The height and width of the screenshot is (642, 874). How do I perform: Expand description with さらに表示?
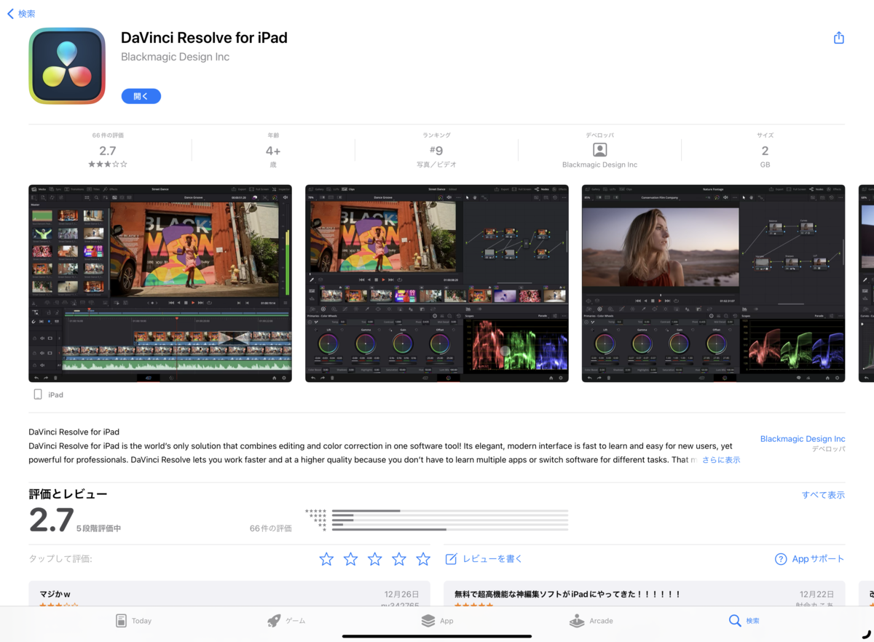(721, 460)
